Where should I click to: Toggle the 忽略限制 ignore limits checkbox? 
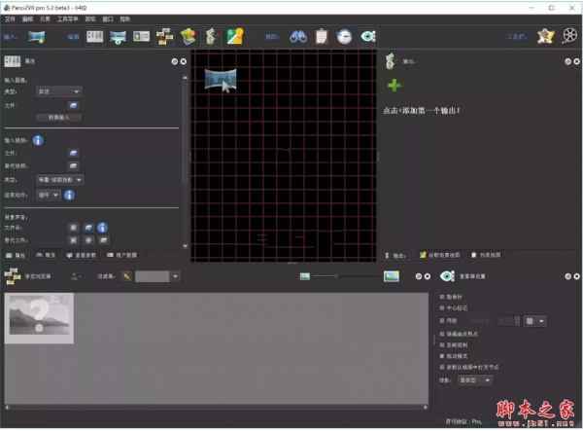442,345
